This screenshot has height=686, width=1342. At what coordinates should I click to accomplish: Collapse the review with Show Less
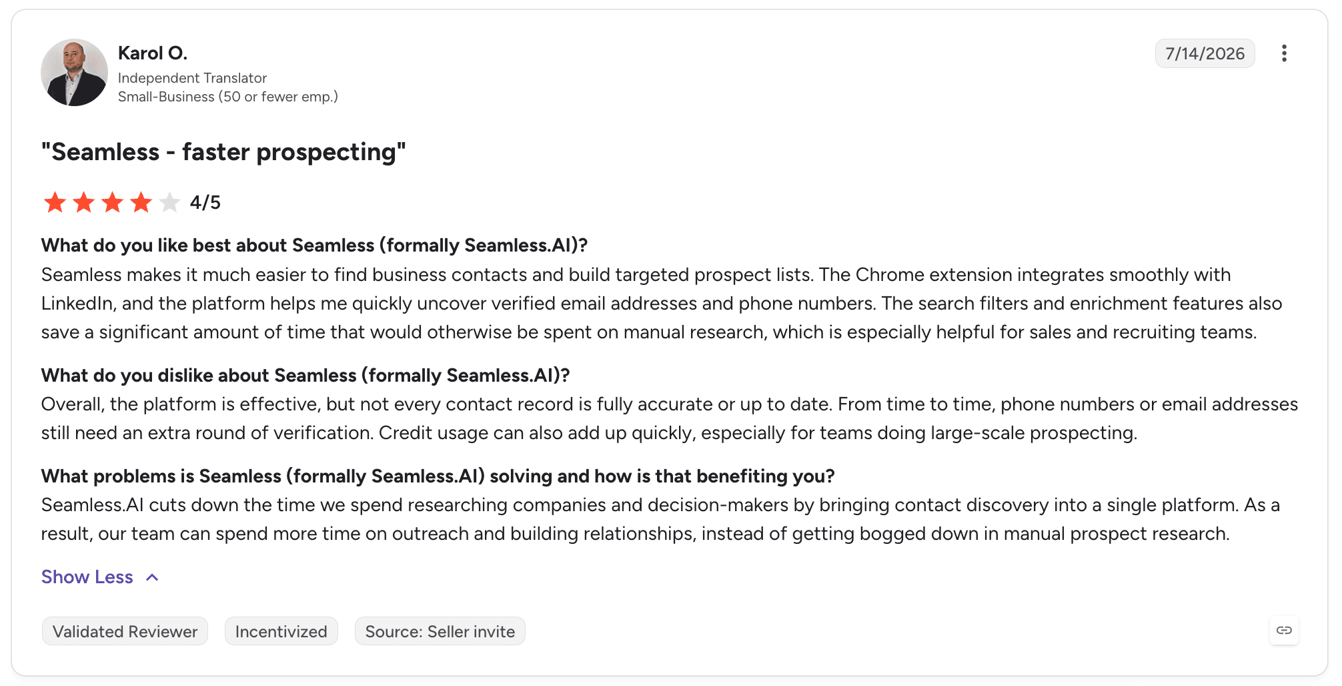[87, 577]
